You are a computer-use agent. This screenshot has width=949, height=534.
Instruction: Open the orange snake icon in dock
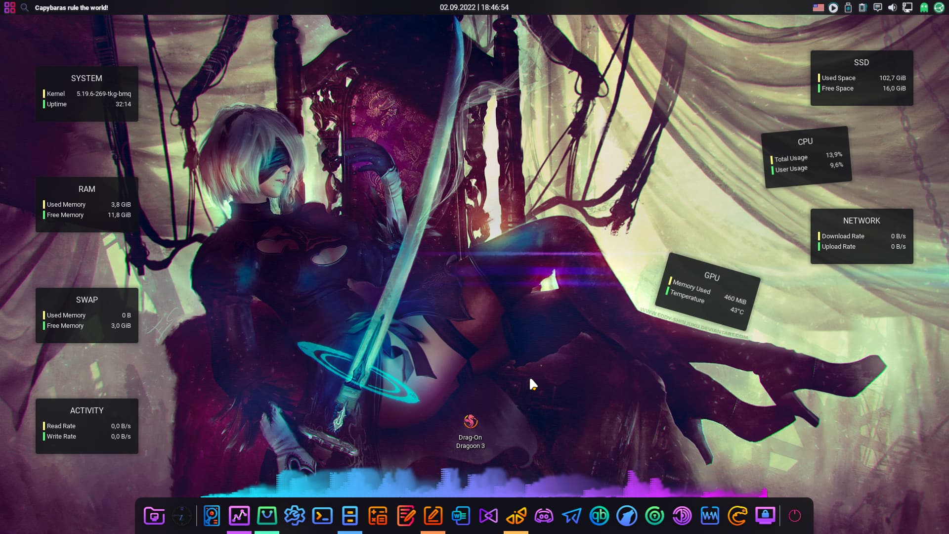click(x=737, y=516)
